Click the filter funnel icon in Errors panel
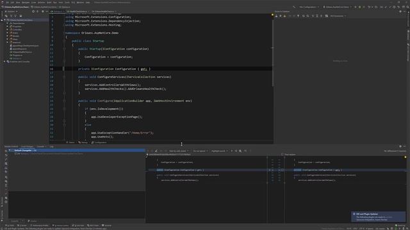 [x=298, y=16]
